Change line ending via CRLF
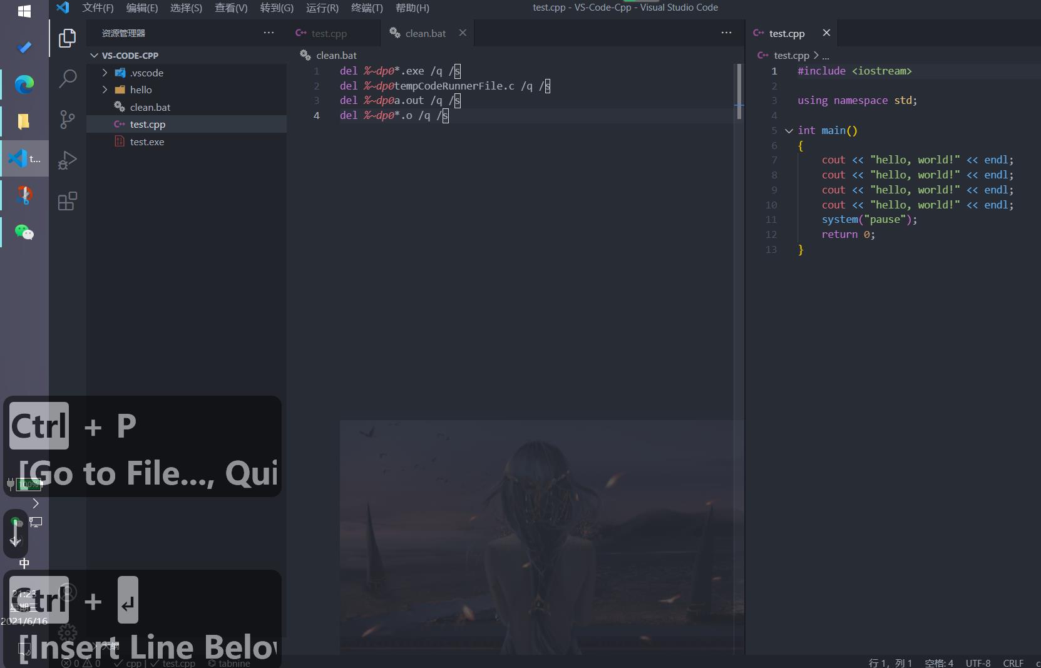This screenshot has width=1041, height=668. (1013, 663)
